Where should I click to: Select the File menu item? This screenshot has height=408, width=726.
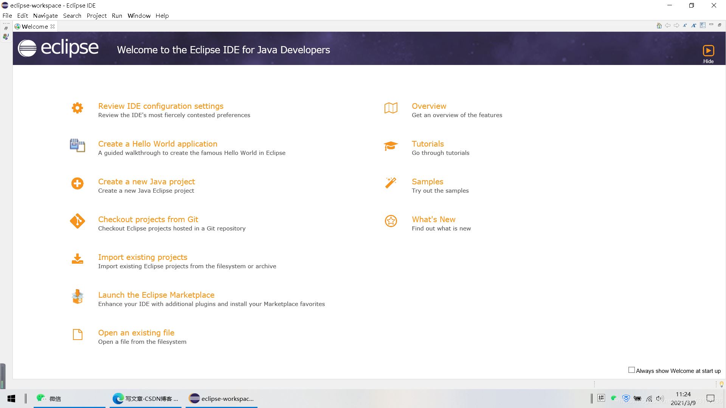(x=8, y=15)
